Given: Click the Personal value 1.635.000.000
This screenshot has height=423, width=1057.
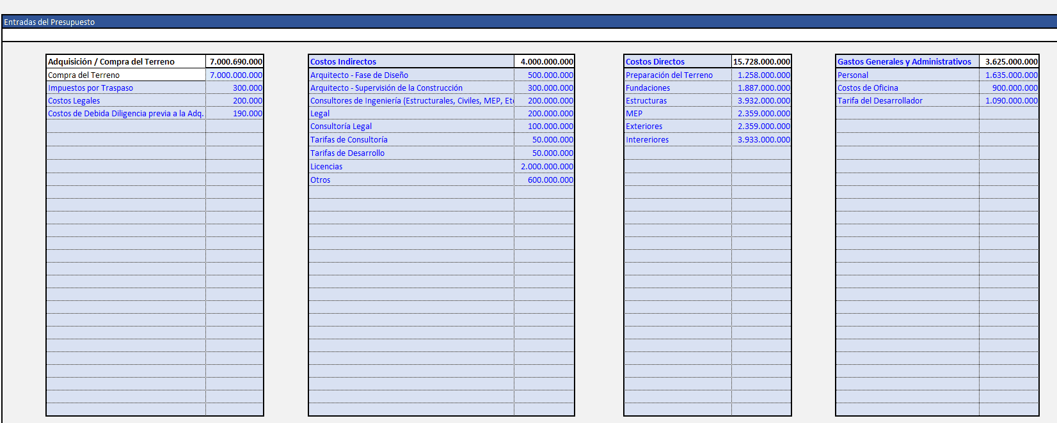Looking at the screenshot, I should pyautogui.click(x=1010, y=75).
